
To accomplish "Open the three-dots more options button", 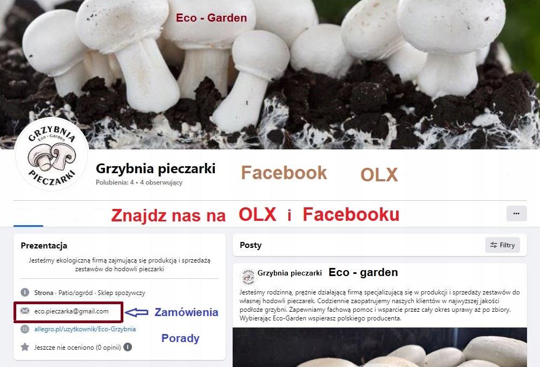I will (516, 213).
